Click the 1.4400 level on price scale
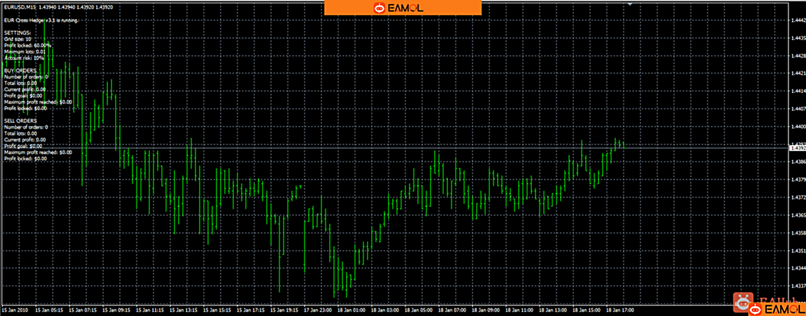This screenshot has height=316, width=806. 798,127
